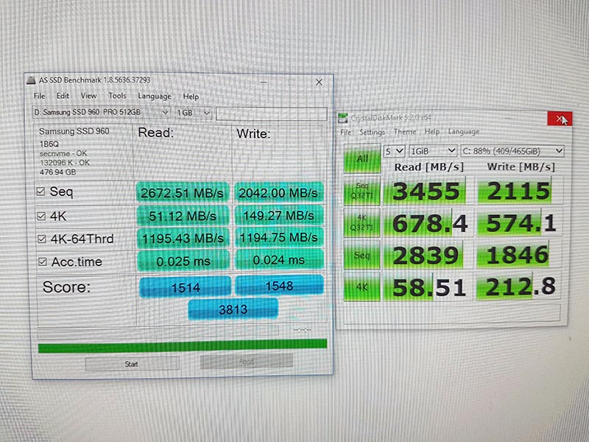Toggle the 4K-64Thrd checkbox

pyautogui.click(x=42, y=239)
